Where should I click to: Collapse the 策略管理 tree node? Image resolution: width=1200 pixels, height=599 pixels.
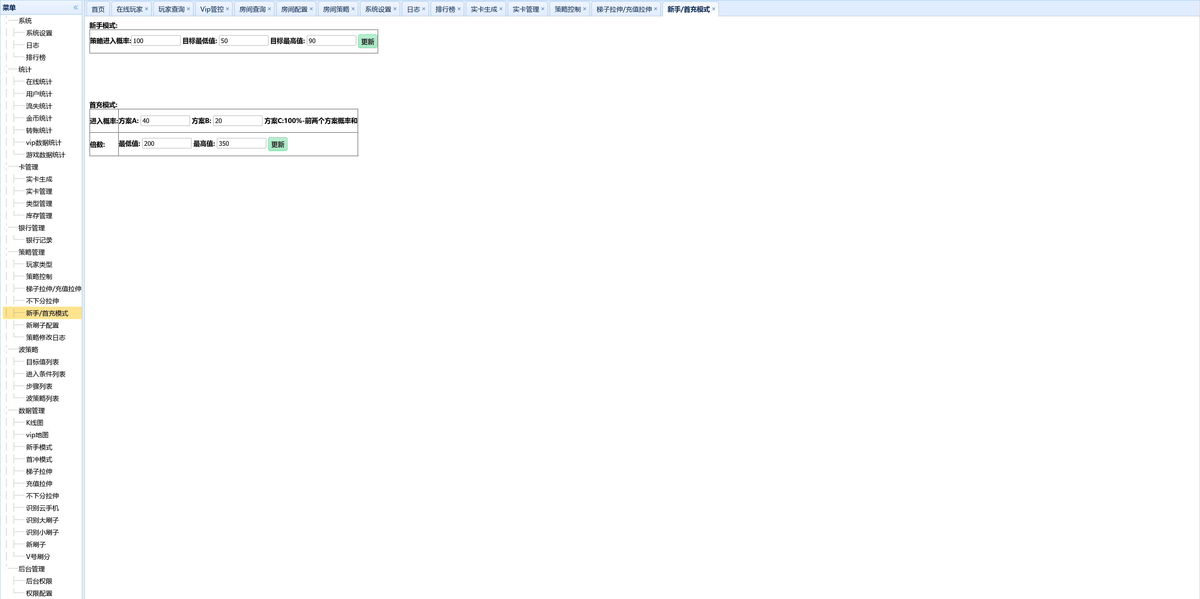tap(7, 252)
